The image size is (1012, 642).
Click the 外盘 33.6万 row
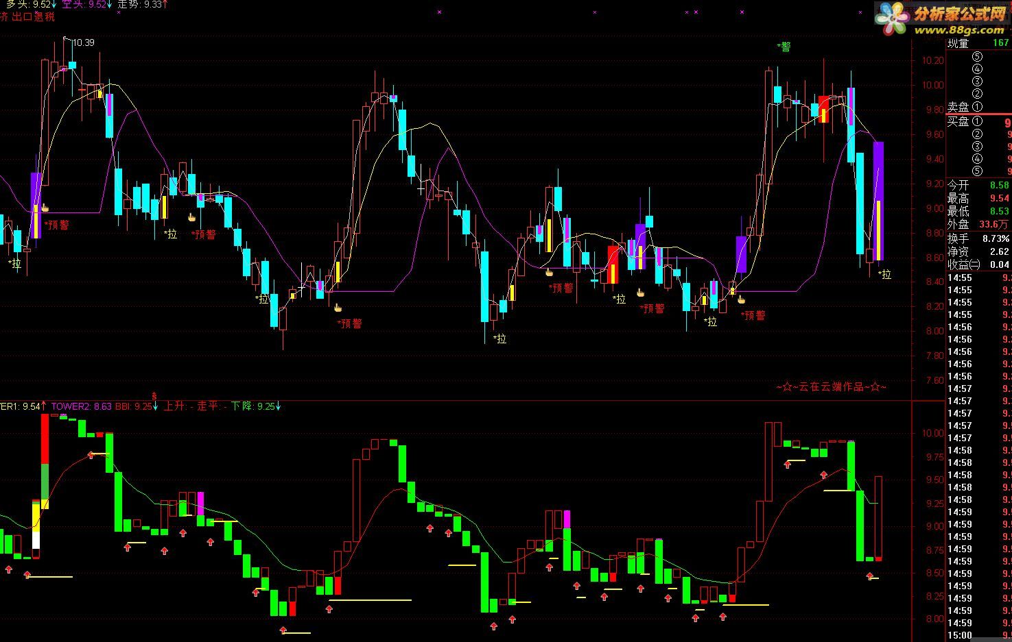[x=979, y=225]
